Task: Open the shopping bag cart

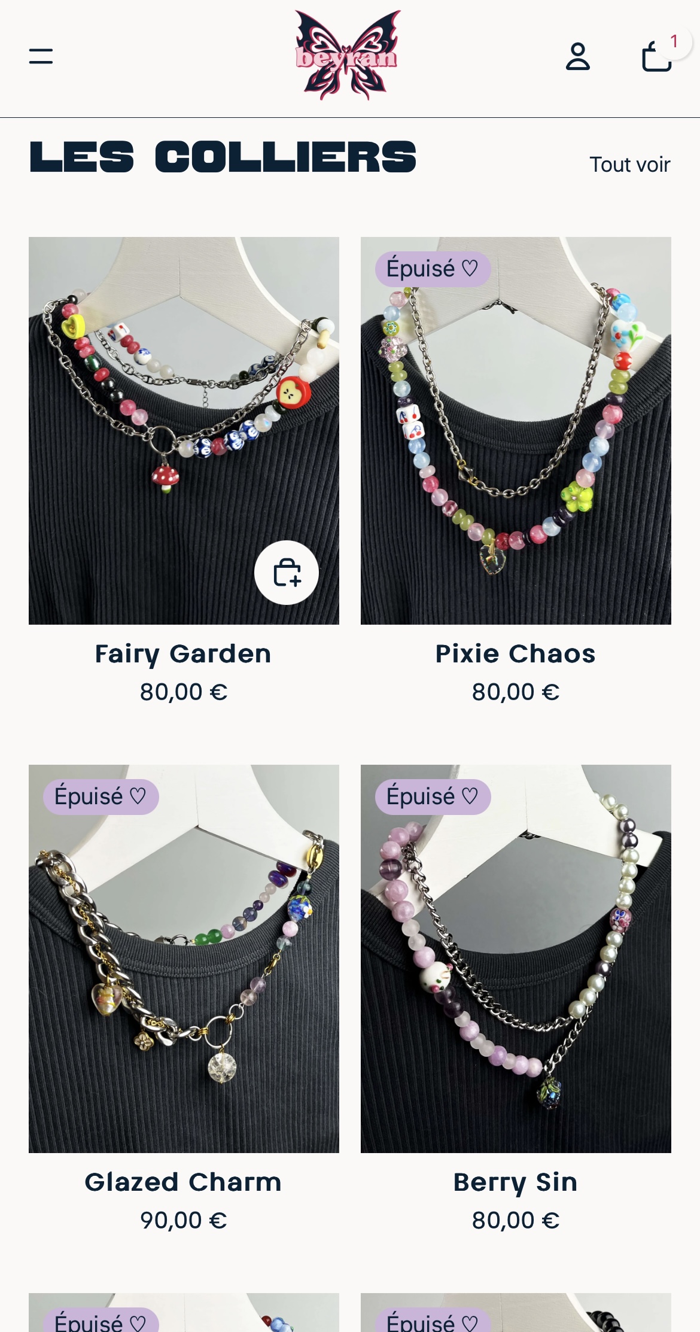Action: point(656,57)
